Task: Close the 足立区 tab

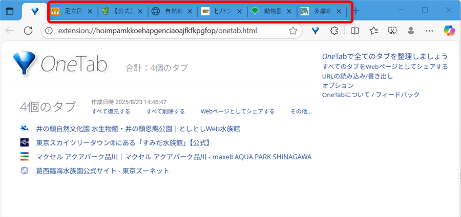Action: tap(90, 11)
